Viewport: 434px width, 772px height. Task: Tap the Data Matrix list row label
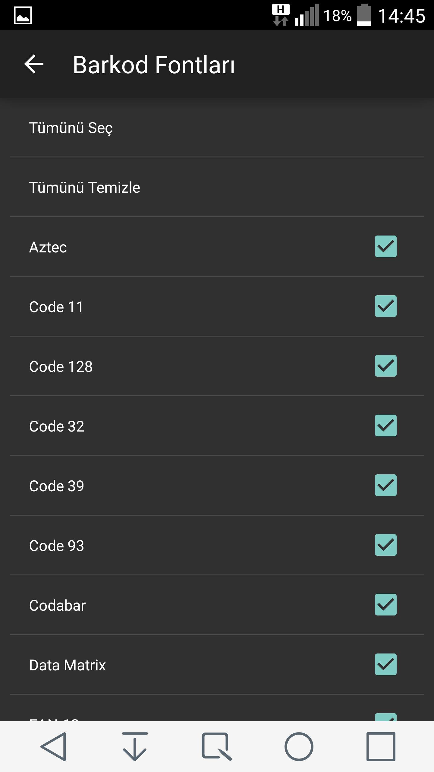click(68, 665)
